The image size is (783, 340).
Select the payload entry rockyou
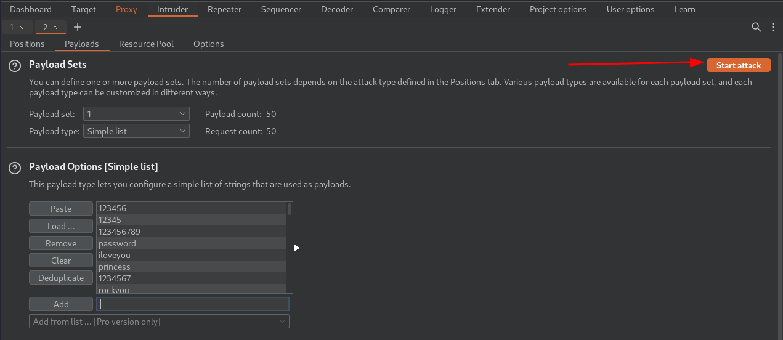[x=191, y=289]
